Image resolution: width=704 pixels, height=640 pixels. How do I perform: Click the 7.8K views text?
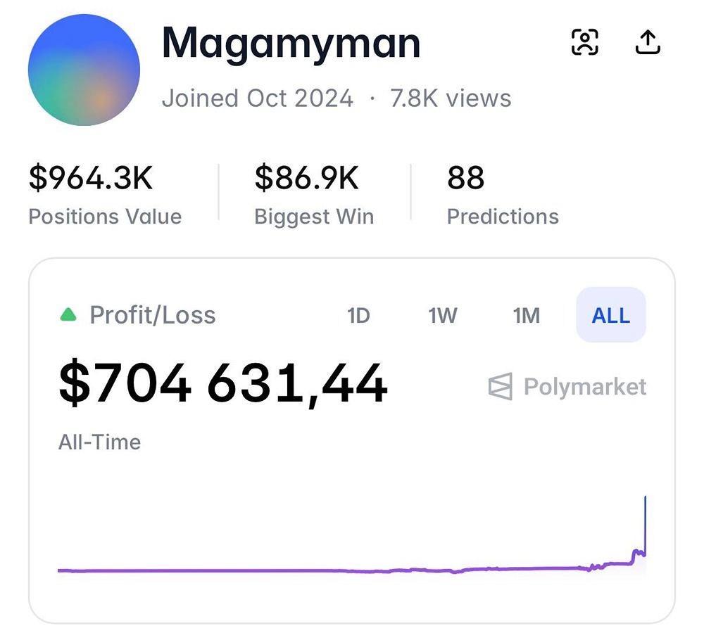451,98
